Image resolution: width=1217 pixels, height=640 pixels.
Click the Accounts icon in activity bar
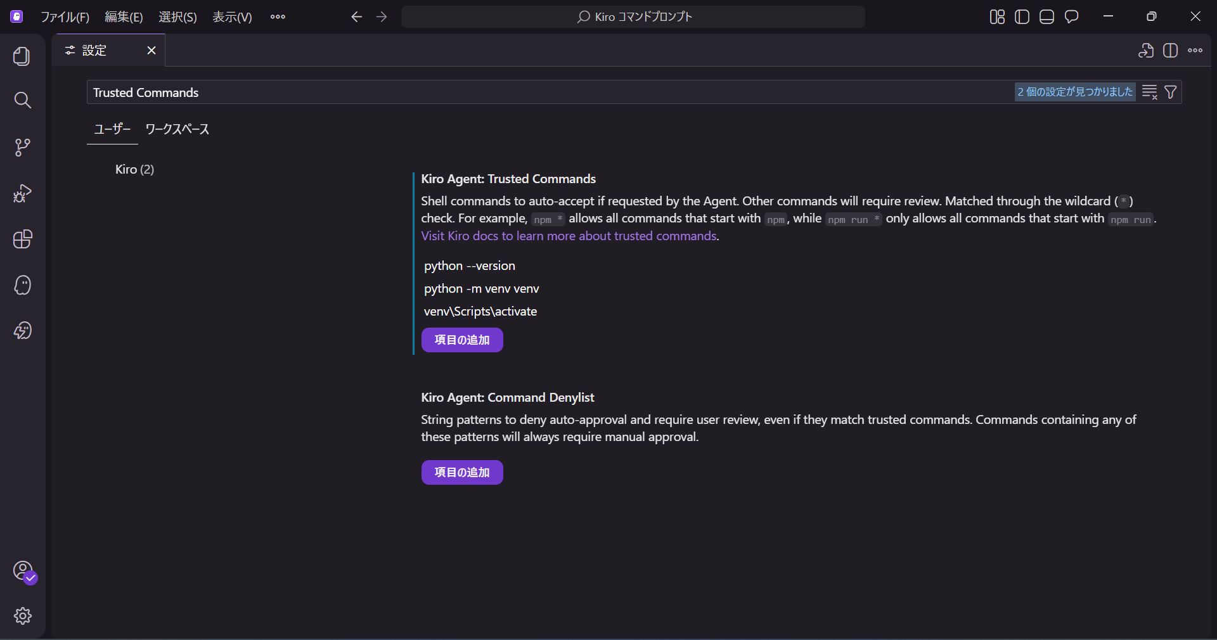[23, 571]
